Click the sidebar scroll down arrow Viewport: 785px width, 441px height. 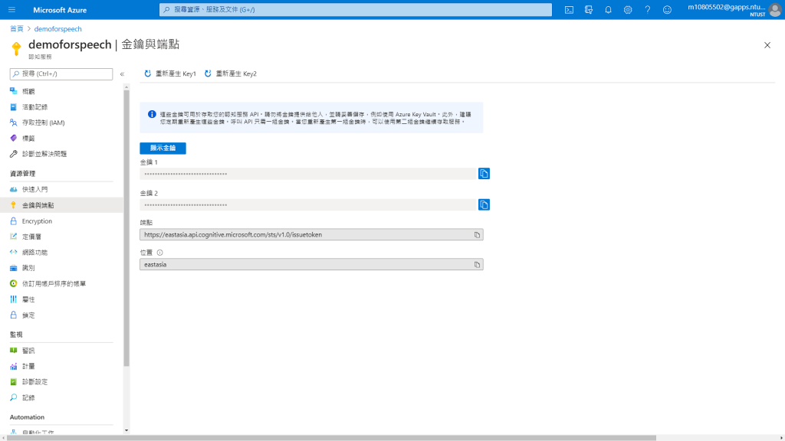pyautogui.click(x=126, y=430)
